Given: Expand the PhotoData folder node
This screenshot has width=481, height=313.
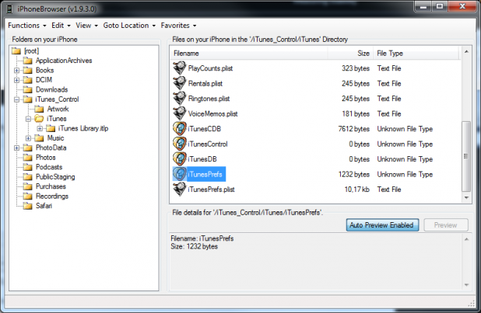Looking at the screenshot, I should point(16,148).
